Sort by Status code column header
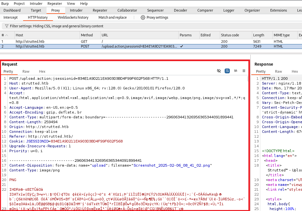302x211 pixels. (x=230, y=35)
